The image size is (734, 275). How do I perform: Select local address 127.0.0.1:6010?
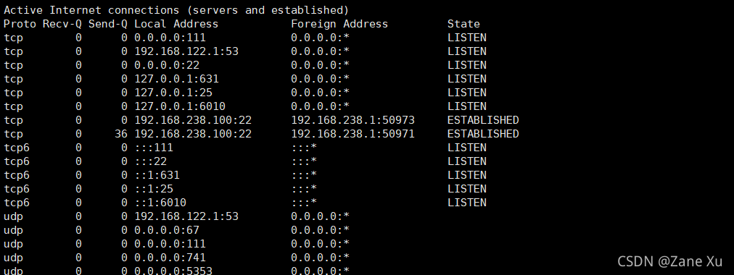180,106
